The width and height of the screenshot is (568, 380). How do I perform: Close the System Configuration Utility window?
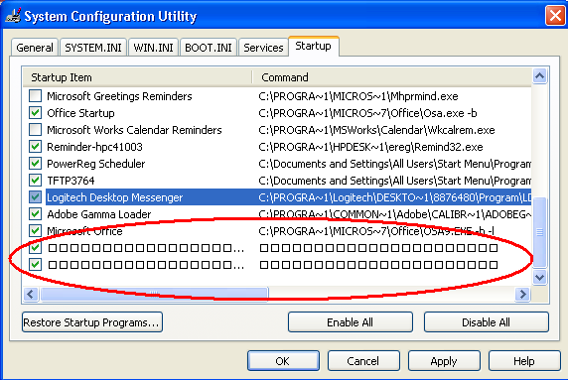(555, 16)
